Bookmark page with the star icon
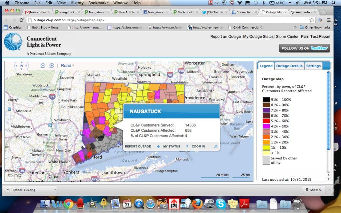 312,20
